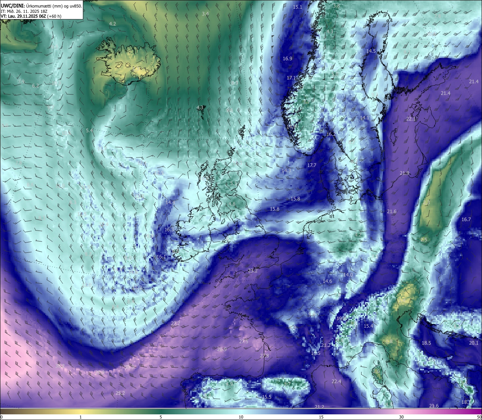Click the 14.5 value over northern Sweden
482x420 pixels.
tap(371, 51)
